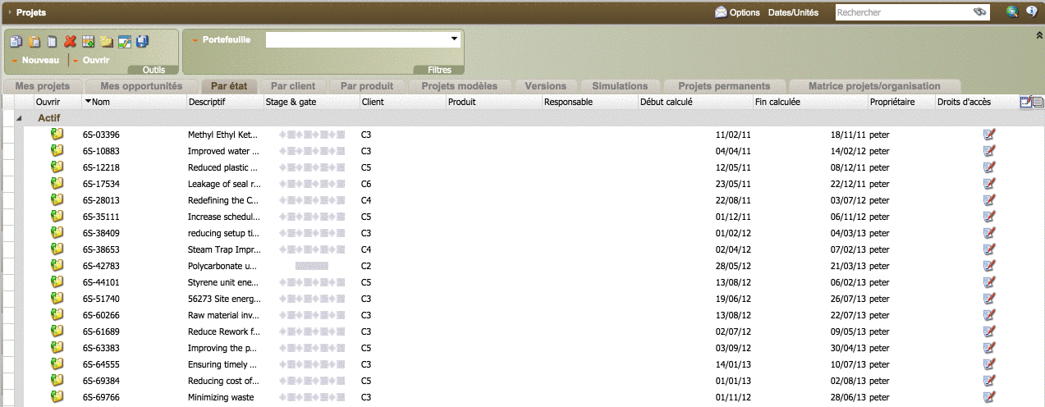Screen dimensions: 1045x407
Task: Click the copy documents icon in Outils
Action: coord(16,42)
